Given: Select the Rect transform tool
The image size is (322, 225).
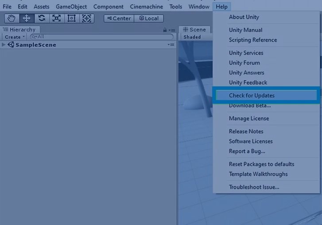Looking at the screenshot, I should click(72, 19).
